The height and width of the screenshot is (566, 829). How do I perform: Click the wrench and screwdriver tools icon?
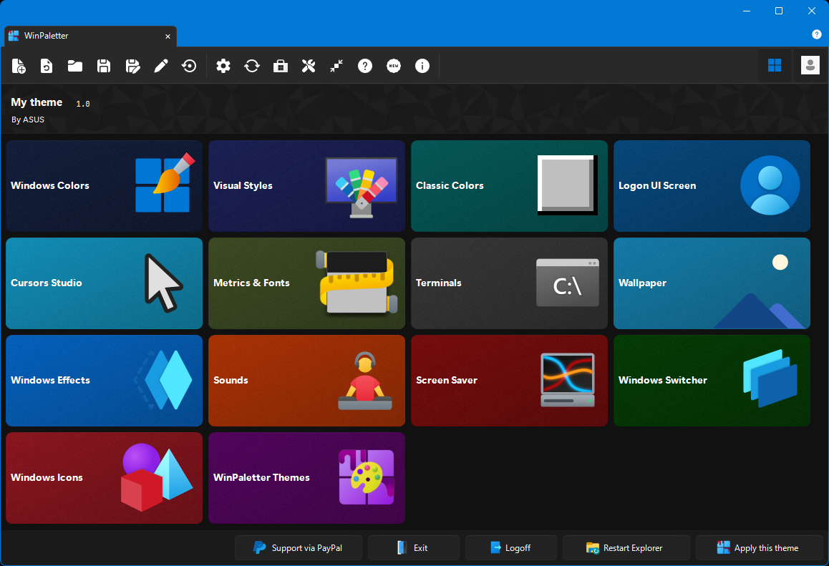(x=309, y=67)
